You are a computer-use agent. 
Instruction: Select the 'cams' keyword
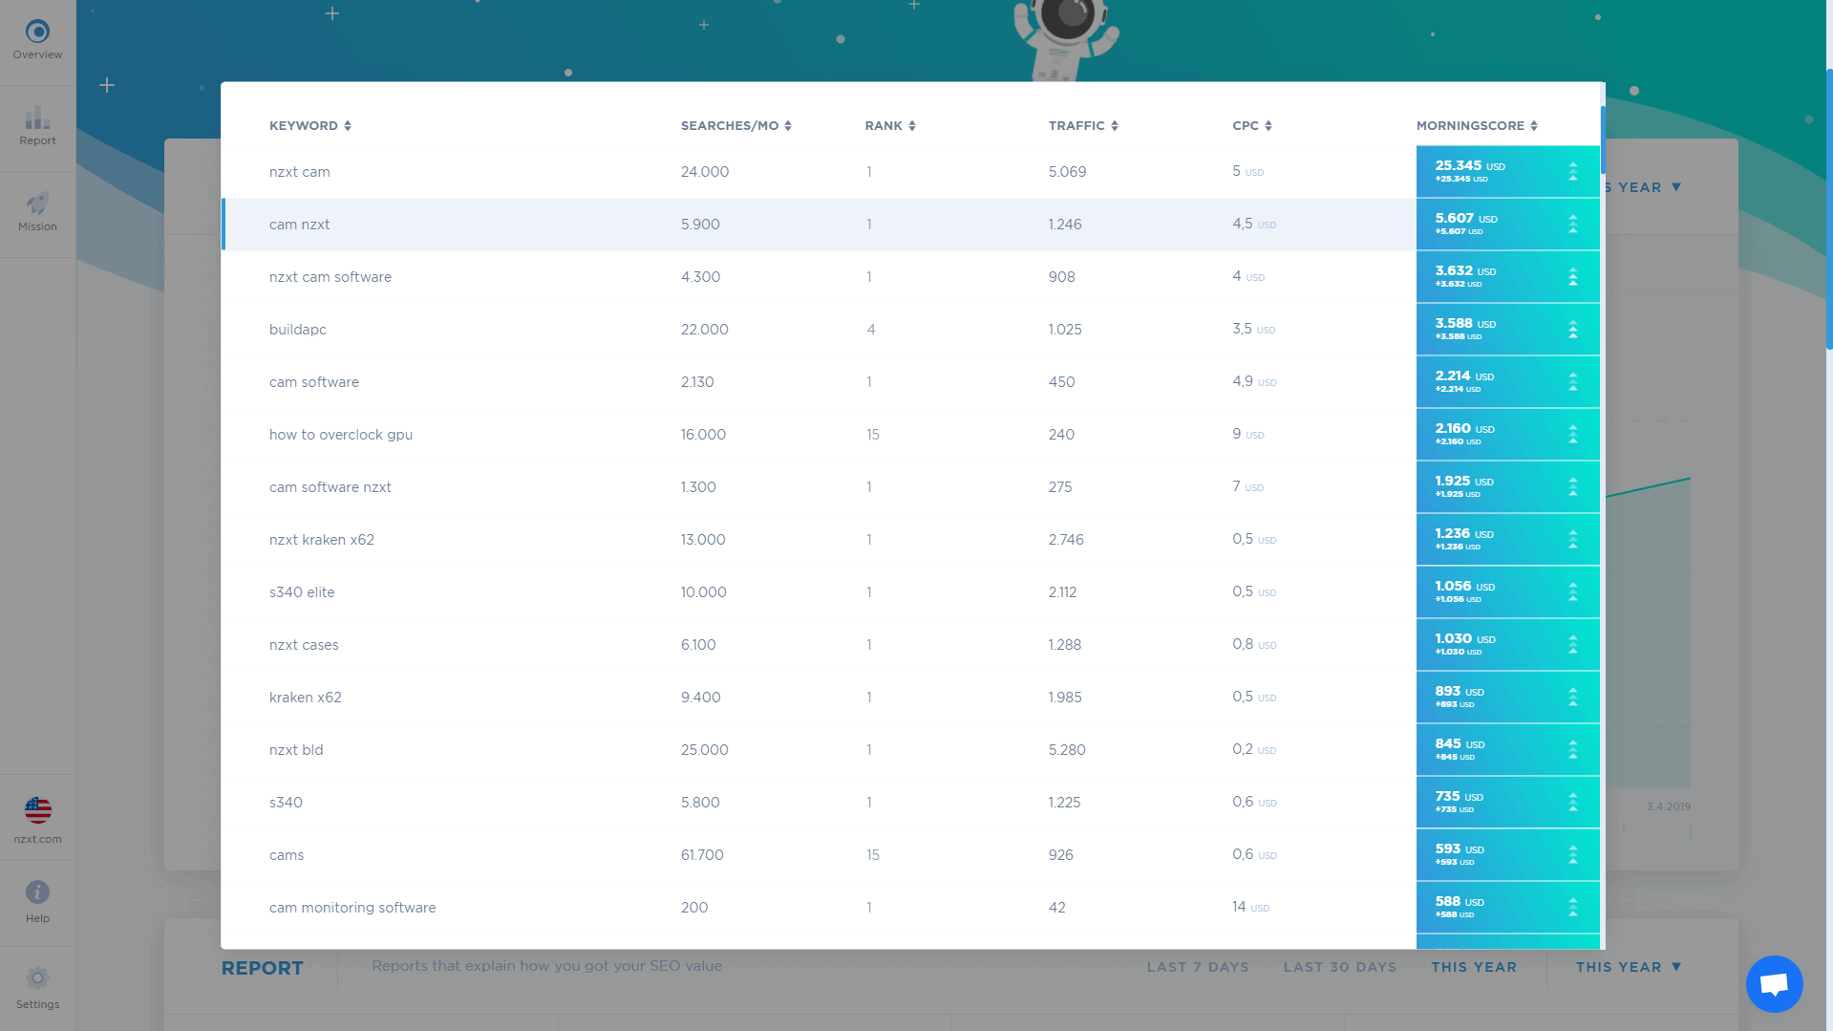coord(287,855)
